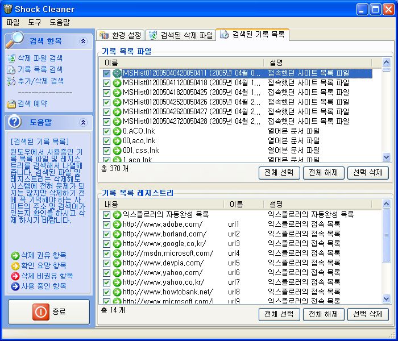Click 선택 삭제 under the registry list
Image resolution: width=398 pixels, height=341 pixels.
[368, 315]
